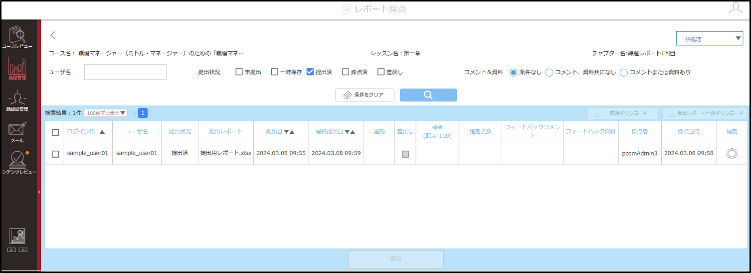Image resolution: width=751 pixels, height=273 pixels.
Task: Open コースレビュー in the sidebar
Action: pos(17,37)
